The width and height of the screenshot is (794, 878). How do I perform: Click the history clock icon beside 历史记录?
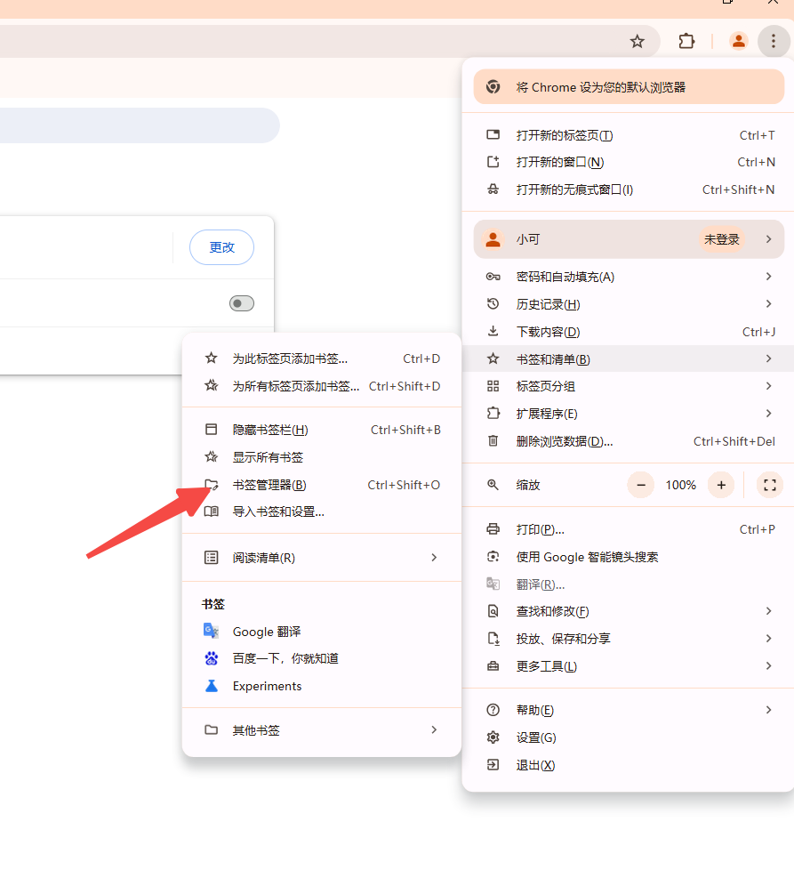(x=493, y=304)
